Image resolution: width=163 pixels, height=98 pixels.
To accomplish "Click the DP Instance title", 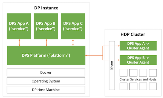I will (46, 8).
